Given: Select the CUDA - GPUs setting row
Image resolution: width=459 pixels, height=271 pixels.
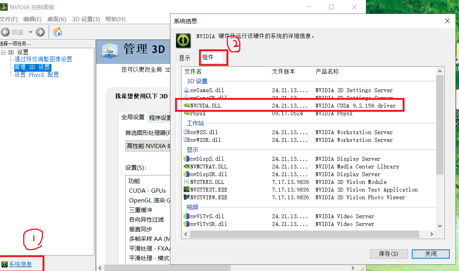Looking at the screenshot, I should (x=148, y=191).
